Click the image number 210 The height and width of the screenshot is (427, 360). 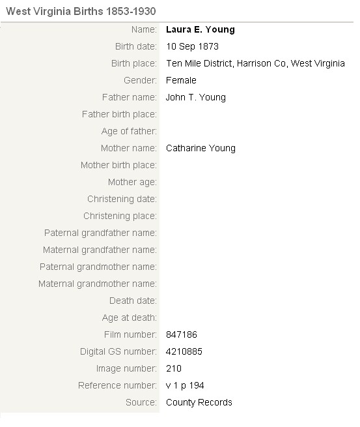point(174,368)
